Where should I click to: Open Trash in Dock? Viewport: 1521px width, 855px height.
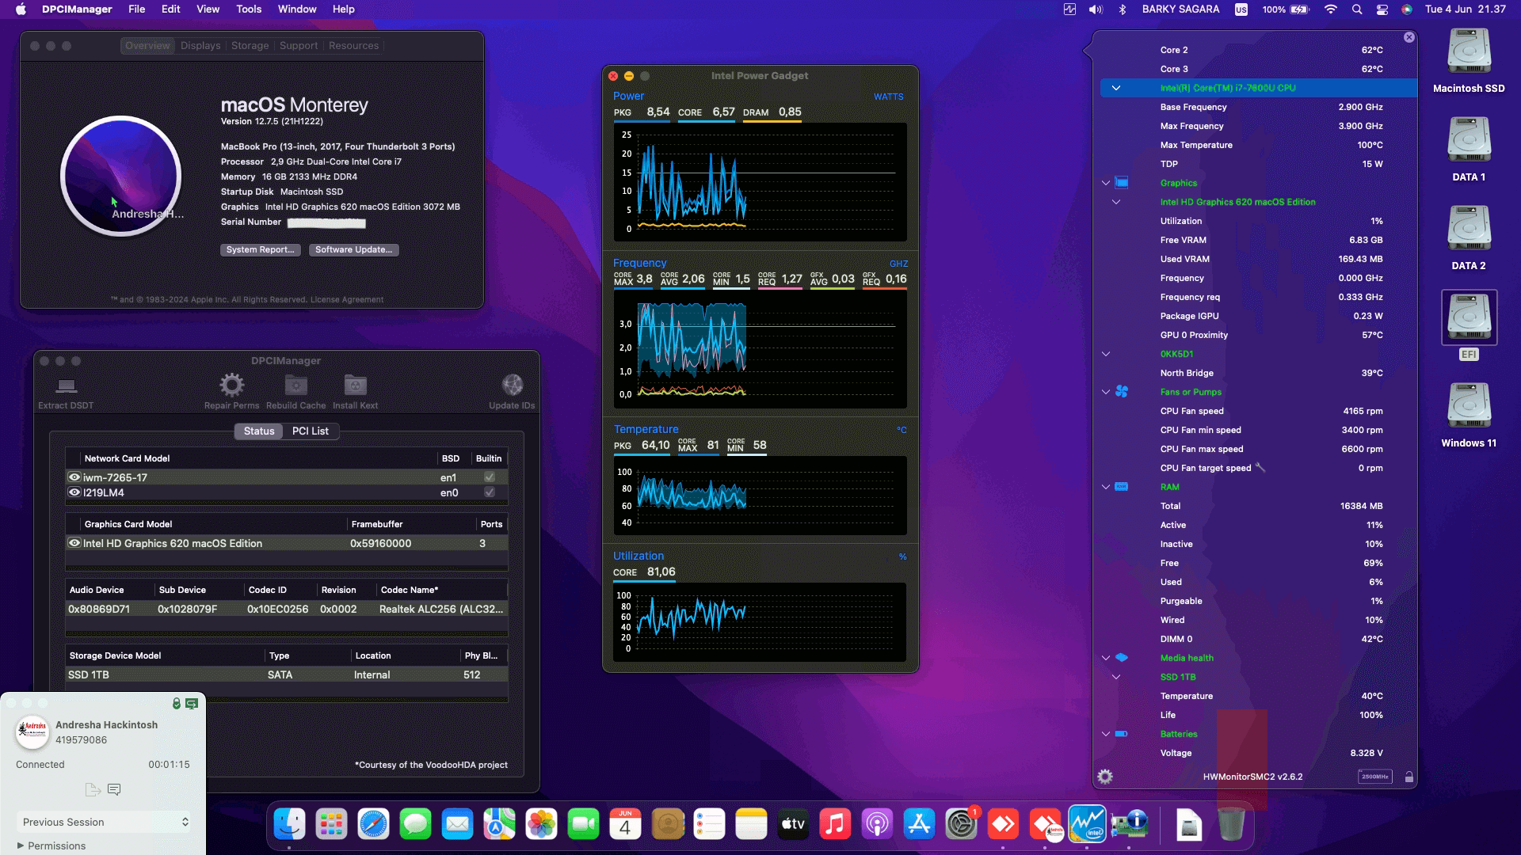pos(1230,825)
